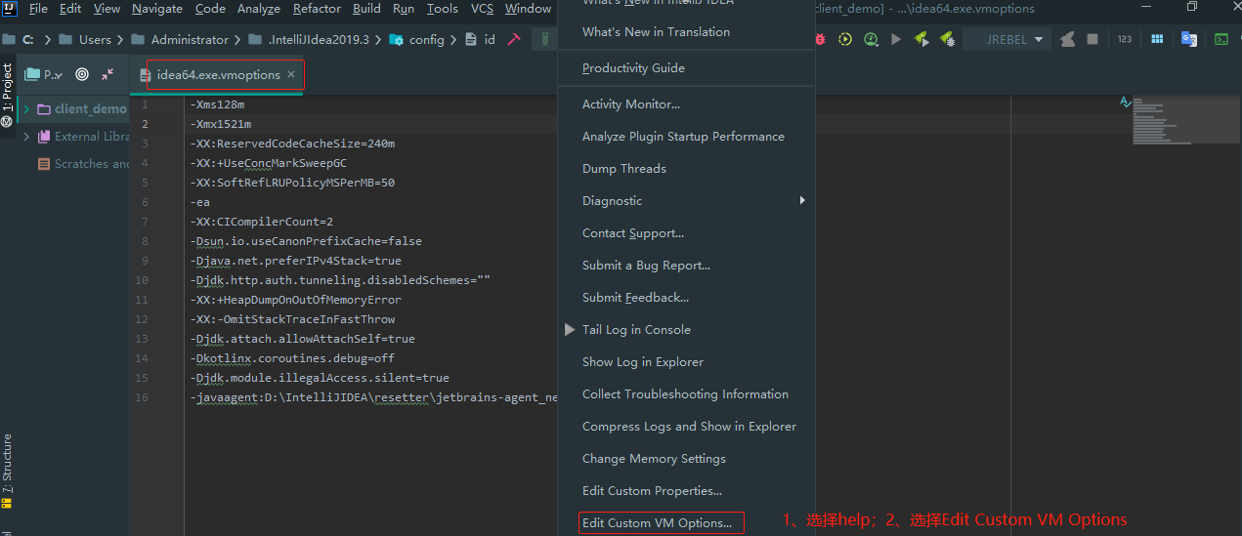The image size is (1242, 536).
Task: Click the 123 toolbar icon
Action: click(x=1125, y=40)
